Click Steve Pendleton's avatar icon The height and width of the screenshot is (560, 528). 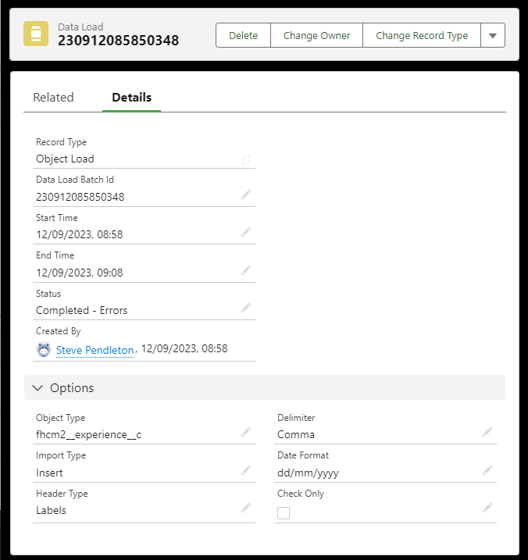(x=44, y=350)
